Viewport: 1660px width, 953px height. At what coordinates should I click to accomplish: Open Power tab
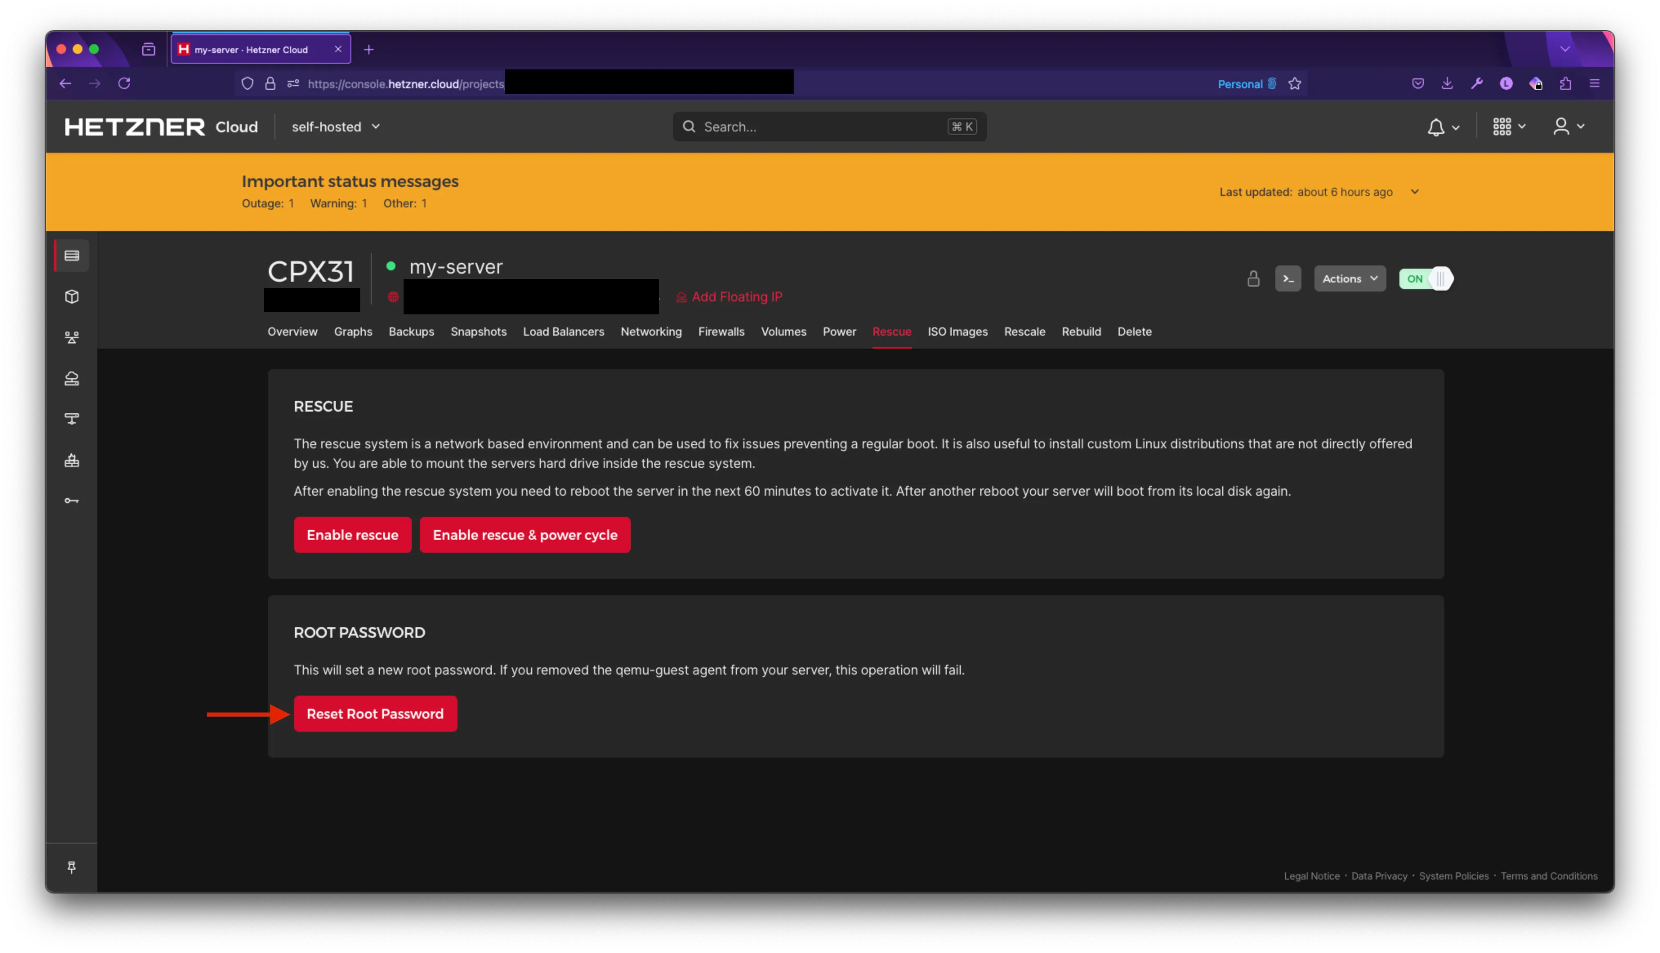pos(839,332)
